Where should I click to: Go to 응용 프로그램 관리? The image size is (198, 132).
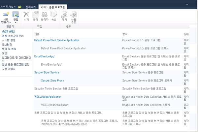click(13, 36)
